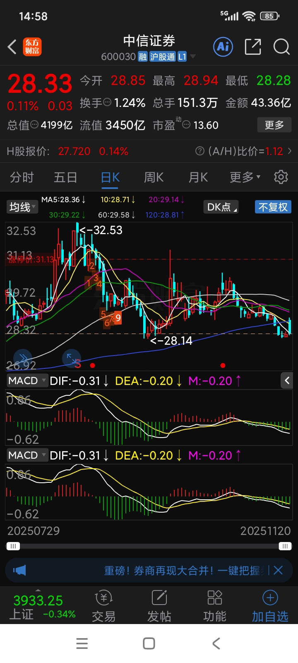Switch to 分时 tab
This screenshot has width=298, height=663.
(x=22, y=177)
